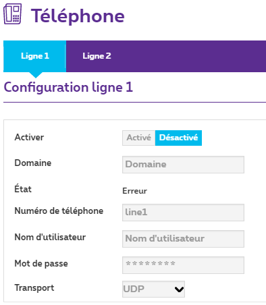The height and width of the screenshot is (305, 266).
Task: Click the État label
Action: click(x=23, y=188)
